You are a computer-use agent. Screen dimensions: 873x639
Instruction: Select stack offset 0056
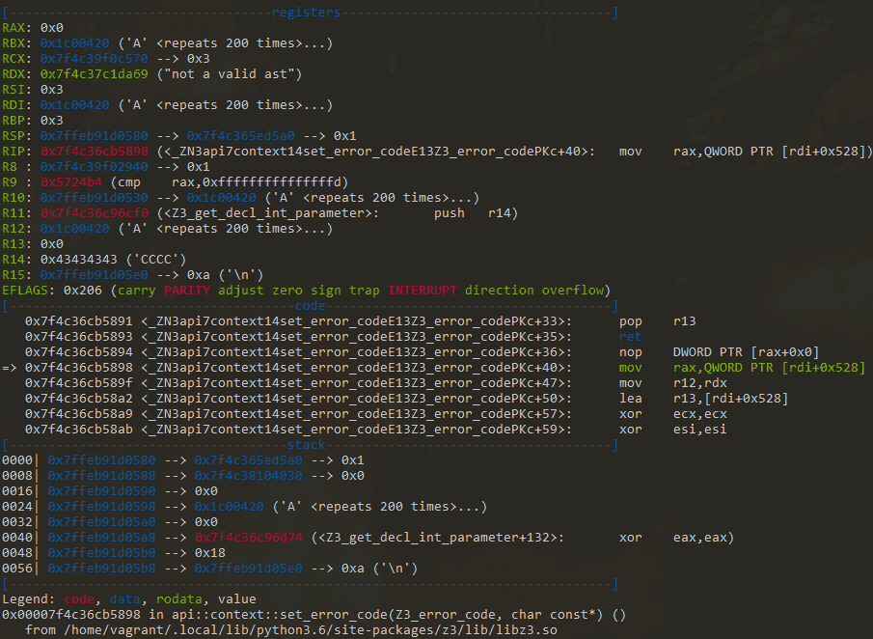pos(17,569)
